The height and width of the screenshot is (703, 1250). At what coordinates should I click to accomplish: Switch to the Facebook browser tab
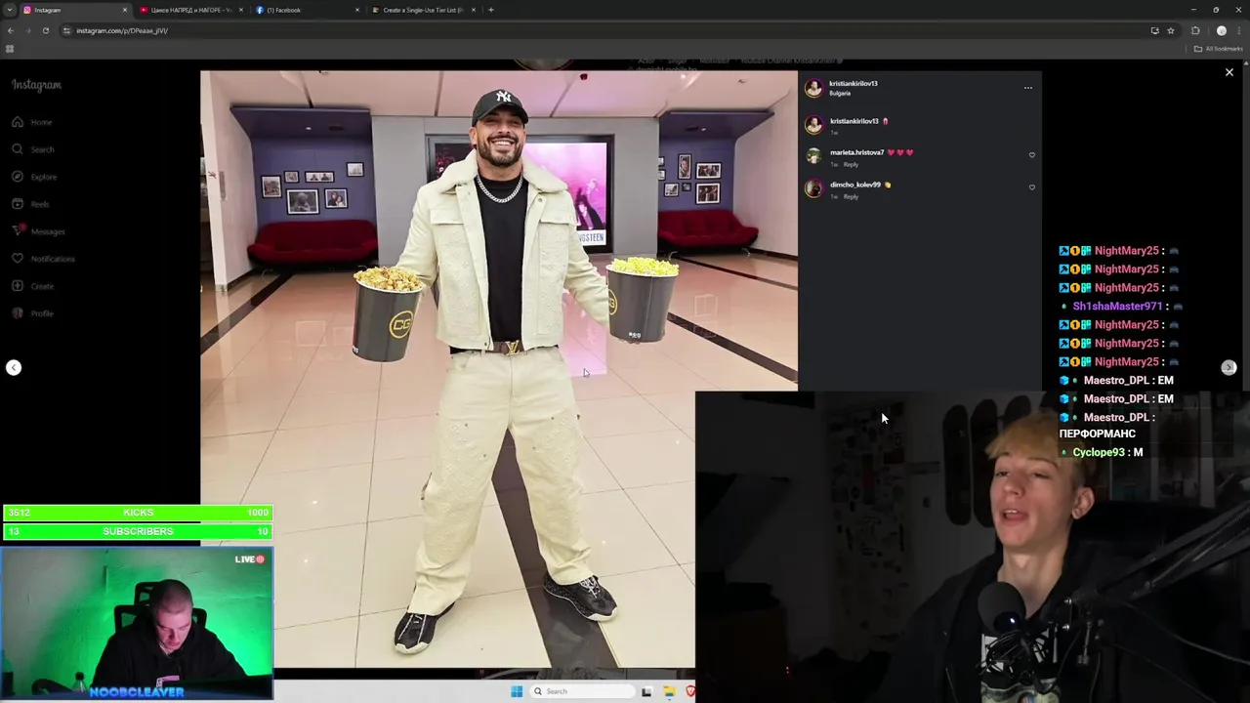coord(307,10)
